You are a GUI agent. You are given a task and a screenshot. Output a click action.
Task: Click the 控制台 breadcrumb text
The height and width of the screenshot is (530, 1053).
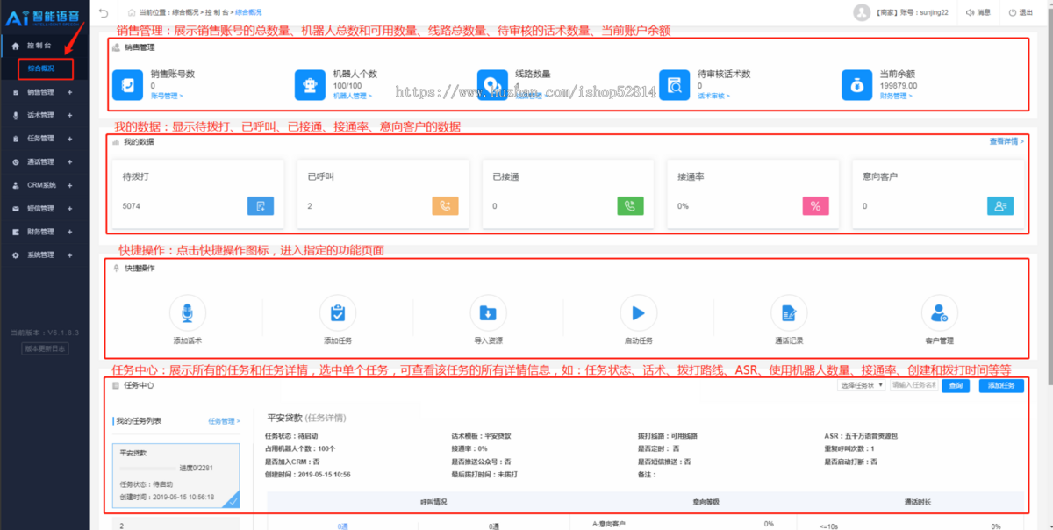pyautogui.click(x=216, y=12)
